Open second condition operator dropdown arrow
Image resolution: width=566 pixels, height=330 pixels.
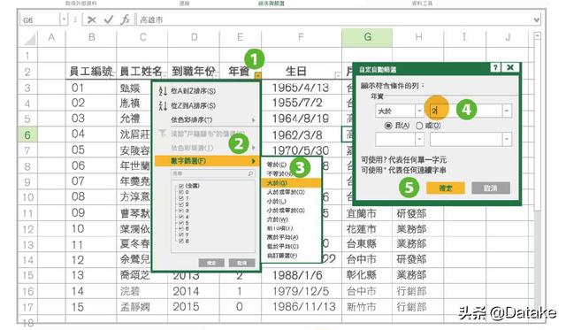pyautogui.click(x=419, y=139)
